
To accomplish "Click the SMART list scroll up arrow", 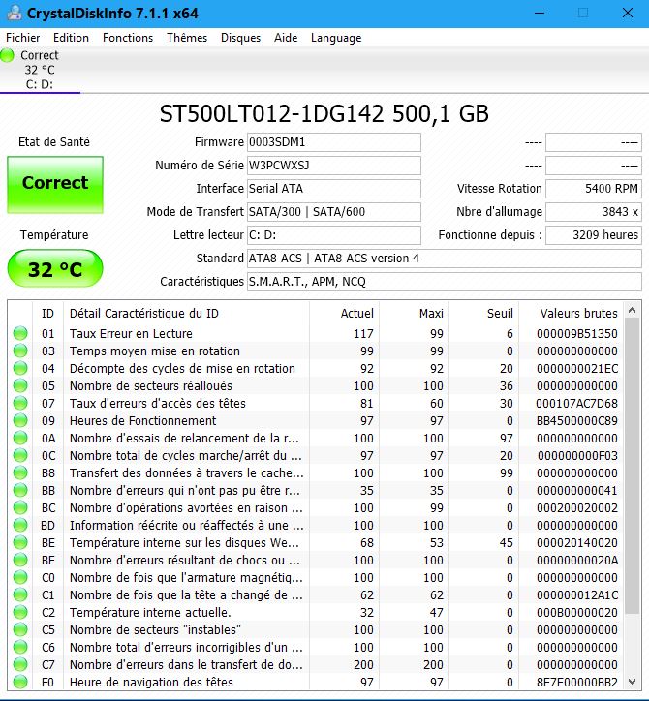I will pyautogui.click(x=632, y=310).
